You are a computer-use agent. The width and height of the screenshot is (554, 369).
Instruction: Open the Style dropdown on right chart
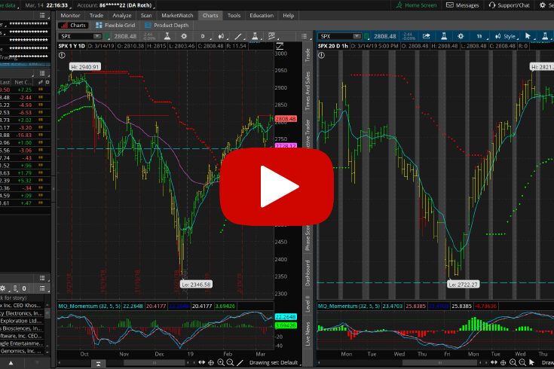[x=507, y=36]
